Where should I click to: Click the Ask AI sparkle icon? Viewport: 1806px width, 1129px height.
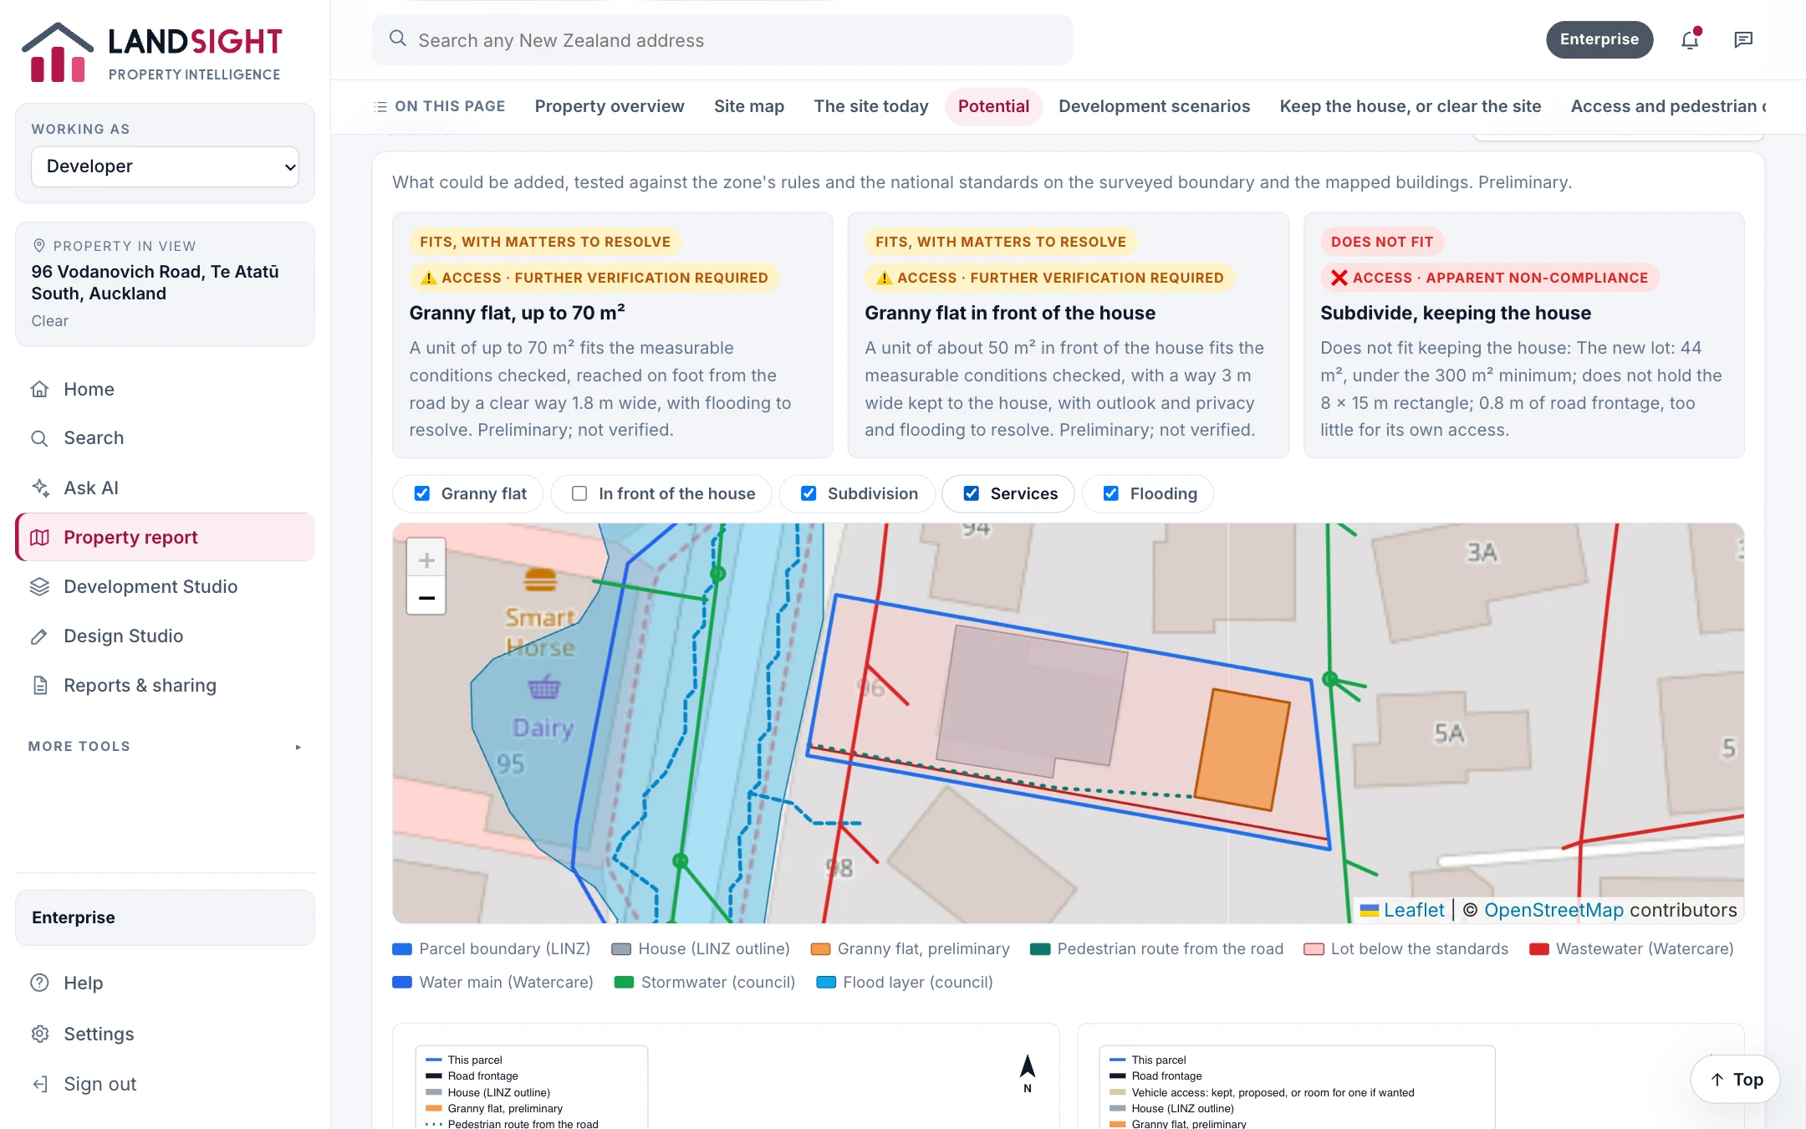(39, 488)
